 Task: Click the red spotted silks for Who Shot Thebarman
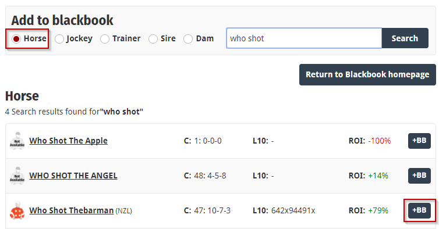click(17, 211)
